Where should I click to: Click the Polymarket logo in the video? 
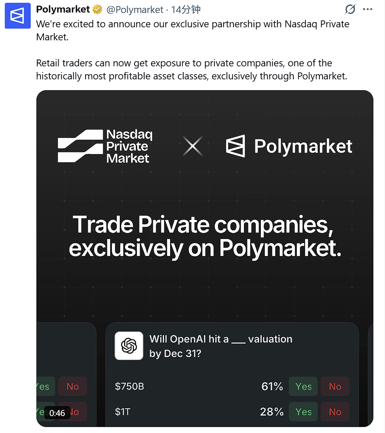pyautogui.click(x=289, y=146)
